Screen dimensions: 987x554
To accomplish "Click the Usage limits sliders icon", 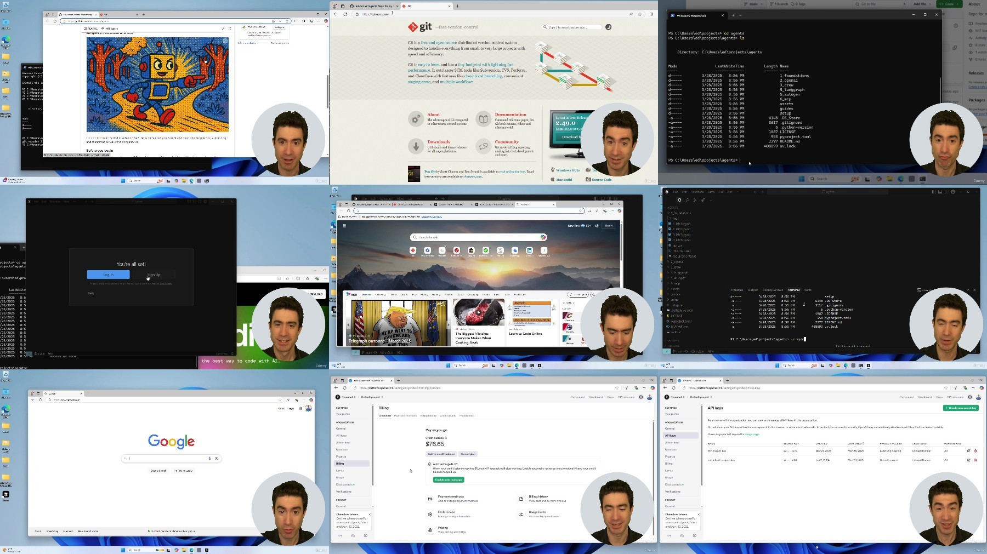I will tap(521, 514).
